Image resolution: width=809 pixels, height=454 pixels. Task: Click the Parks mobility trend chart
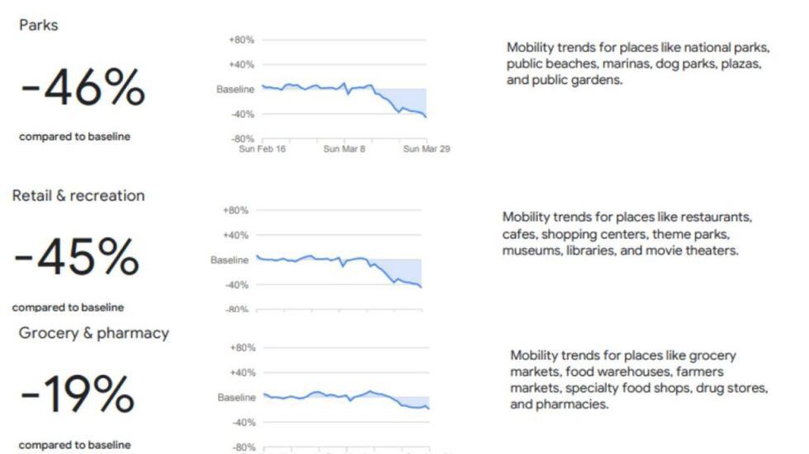[x=343, y=91]
